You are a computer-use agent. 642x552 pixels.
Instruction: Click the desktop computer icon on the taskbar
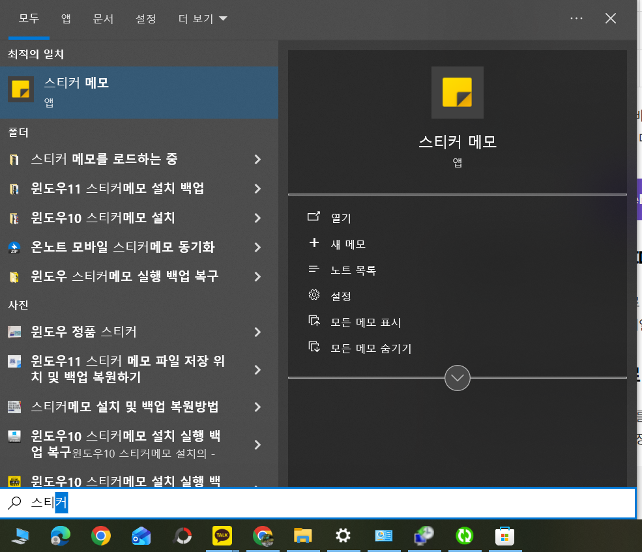20,536
